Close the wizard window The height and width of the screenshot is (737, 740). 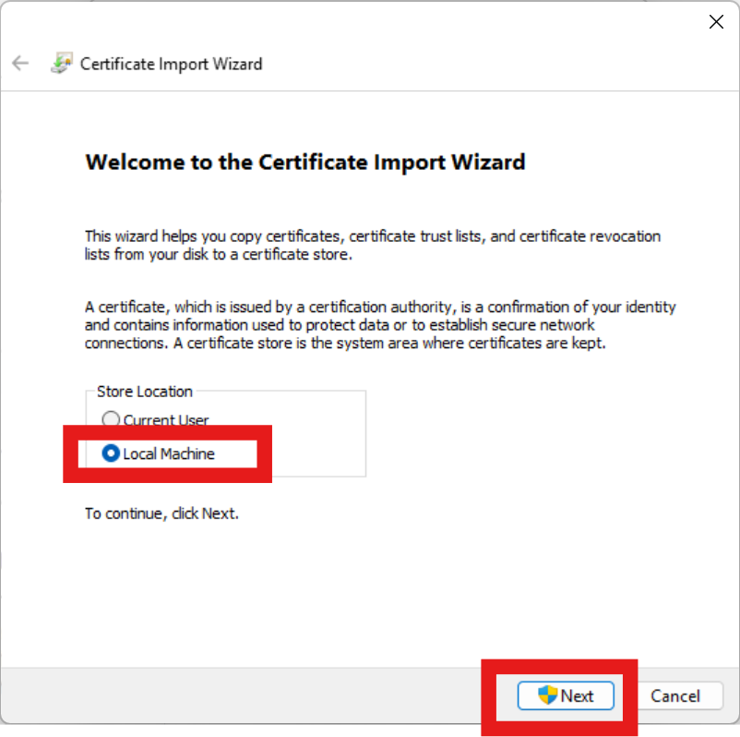(716, 21)
